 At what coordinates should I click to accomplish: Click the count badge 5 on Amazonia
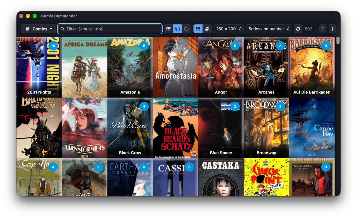144,46
